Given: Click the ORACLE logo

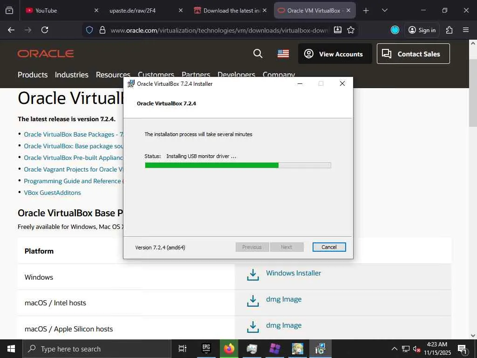Looking at the screenshot, I should (46, 54).
